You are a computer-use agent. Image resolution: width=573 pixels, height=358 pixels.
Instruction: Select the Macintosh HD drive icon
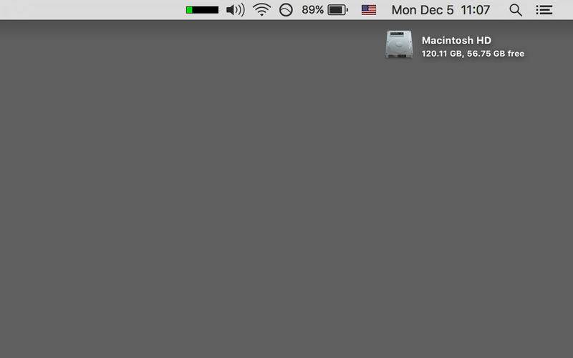(399, 44)
